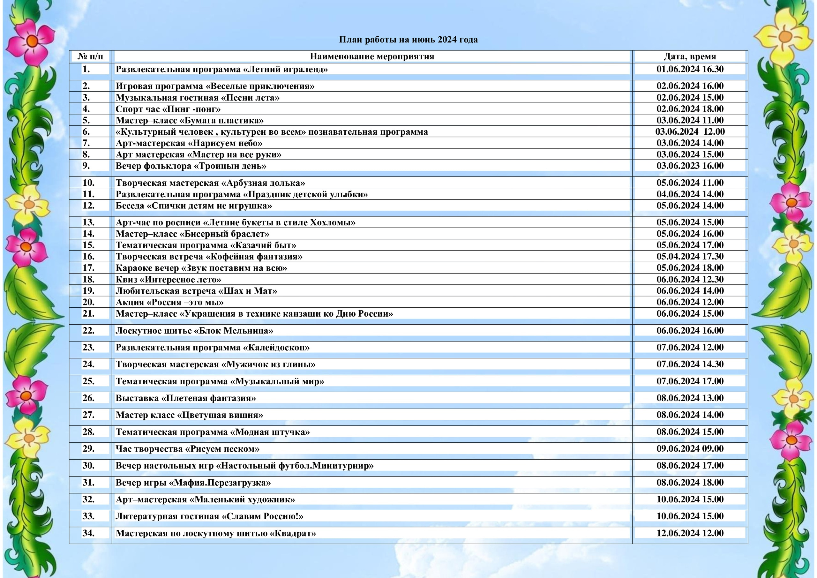Screen dimensions: 817x578
Task: Select the quiz «Интересное лето»
Action: [168, 279]
